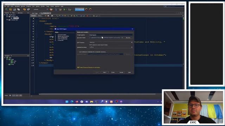This screenshot has width=225, height=126.
Task: Click the red record macro editor icon
Action: pos(87,16)
